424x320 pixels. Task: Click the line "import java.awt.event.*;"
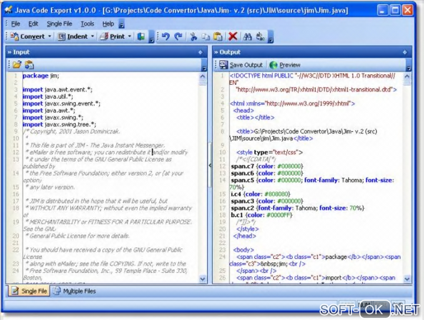click(57, 90)
